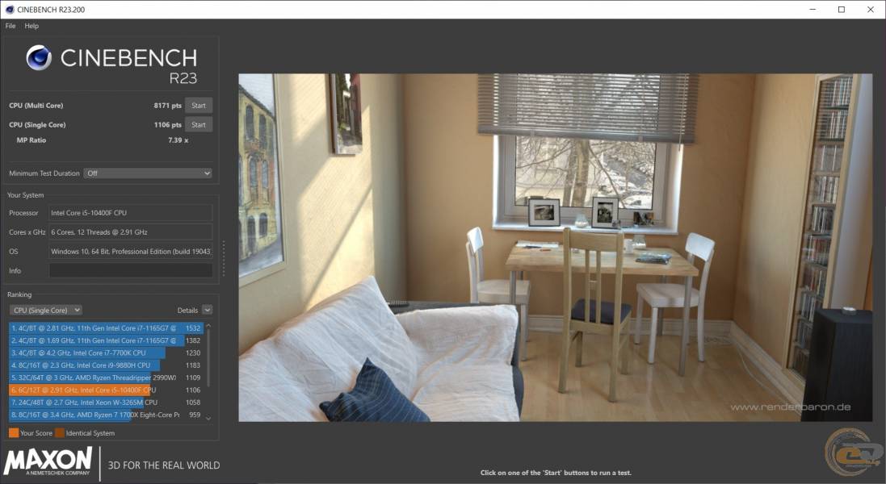Click the 7.39 x MP Ratio value

[x=178, y=140]
